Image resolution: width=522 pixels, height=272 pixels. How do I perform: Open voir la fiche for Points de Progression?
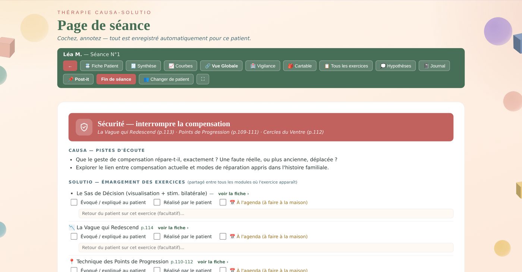(213, 262)
